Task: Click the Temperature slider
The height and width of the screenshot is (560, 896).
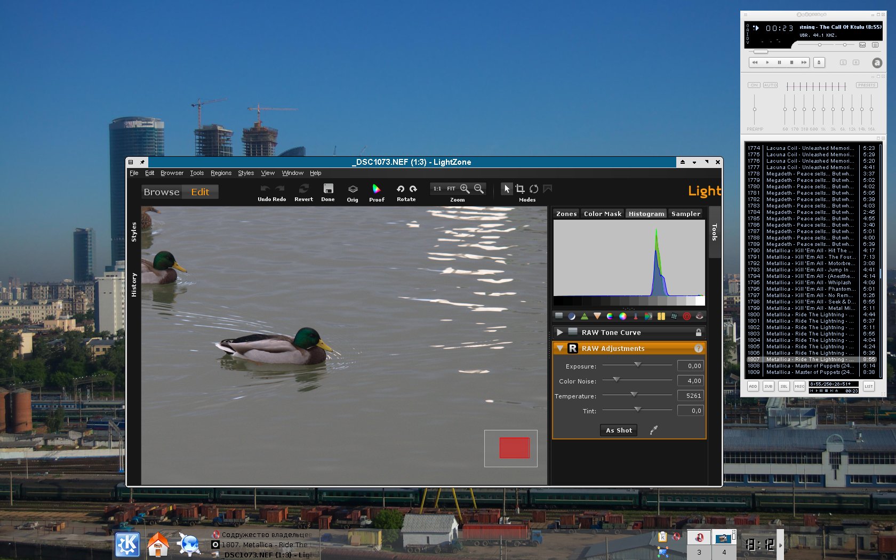Action: pos(637,395)
